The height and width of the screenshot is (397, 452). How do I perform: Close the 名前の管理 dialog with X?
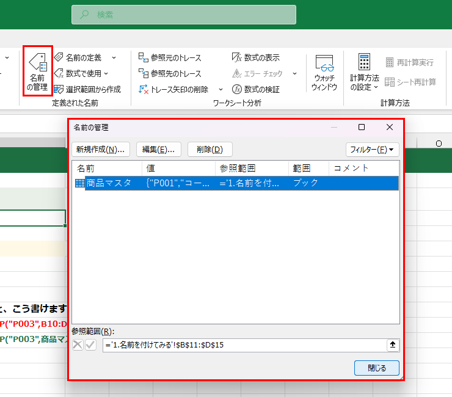(x=390, y=127)
